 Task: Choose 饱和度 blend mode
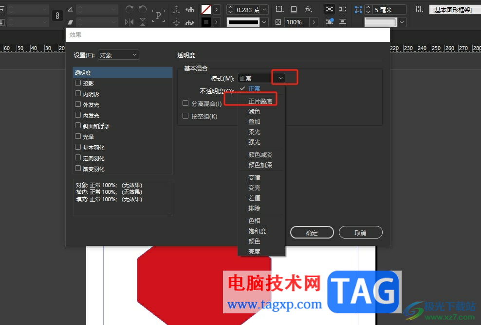coord(257,231)
